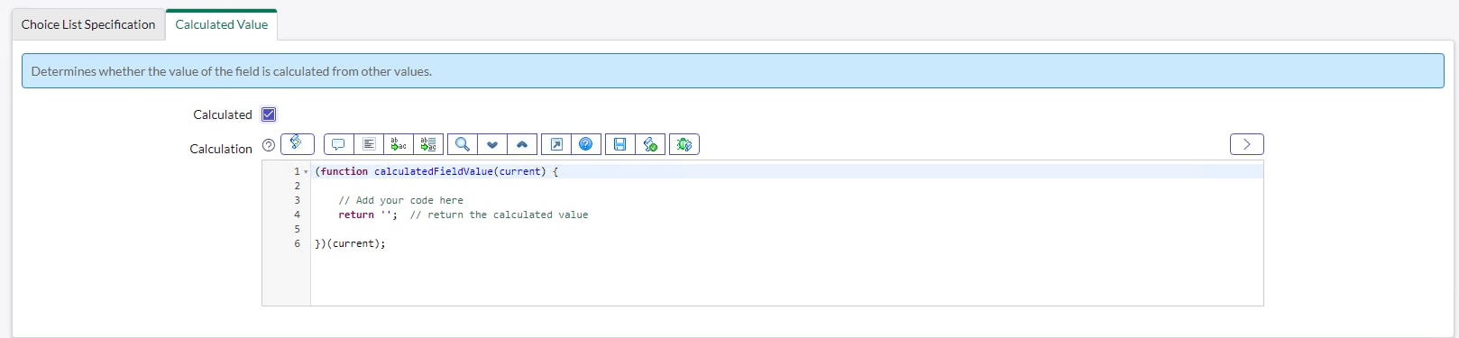The width and height of the screenshot is (1459, 338).
Task: Click line number 2 in gutter
Action: [x=297, y=186]
